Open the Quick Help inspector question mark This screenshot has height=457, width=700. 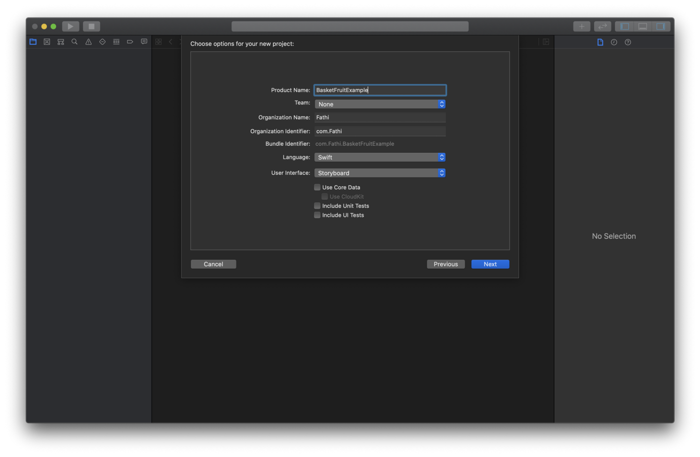point(627,42)
